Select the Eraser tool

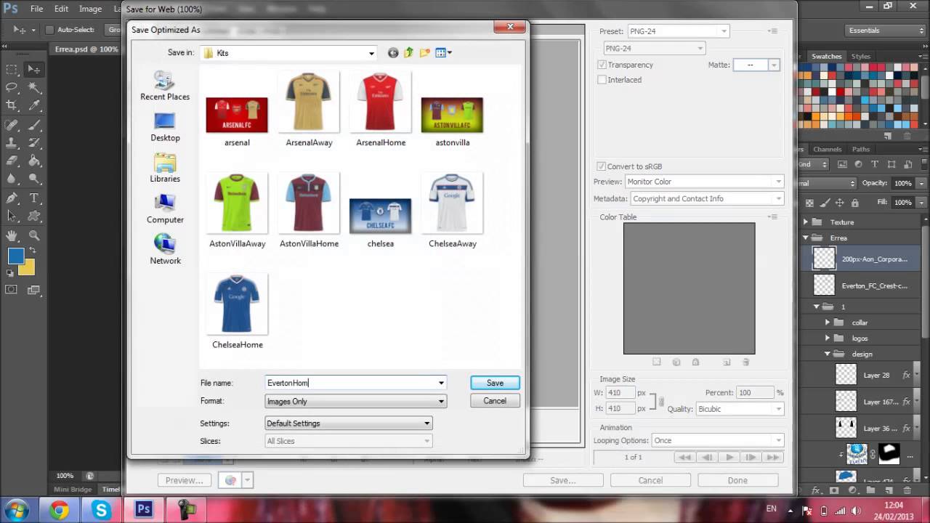coord(12,161)
